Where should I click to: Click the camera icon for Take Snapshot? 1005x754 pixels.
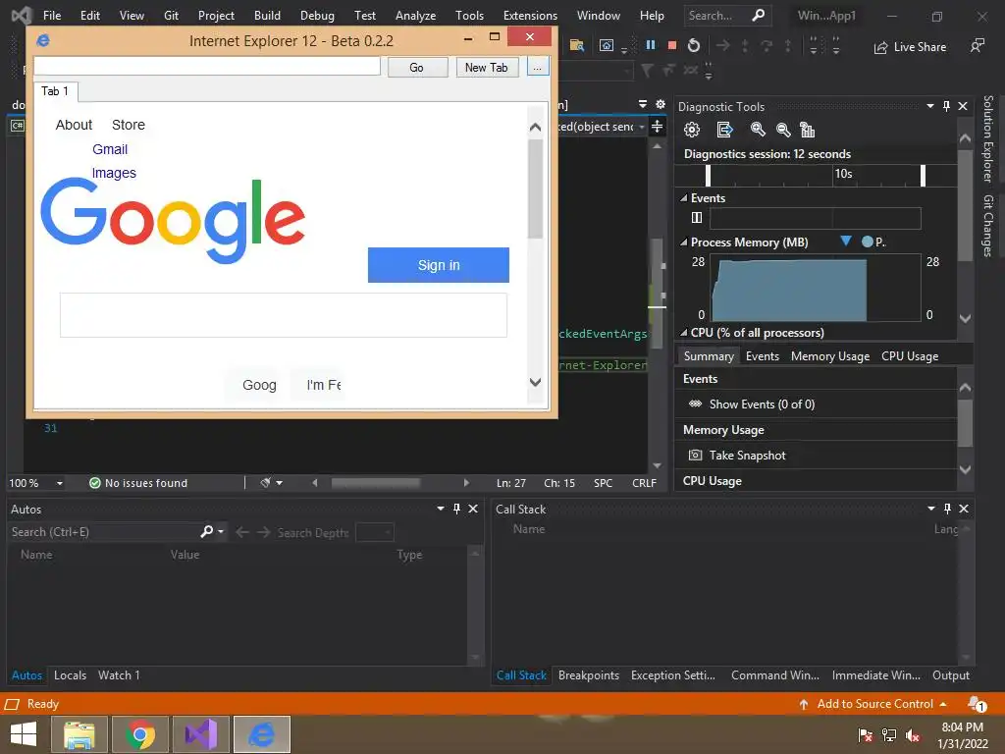point(695,456)
